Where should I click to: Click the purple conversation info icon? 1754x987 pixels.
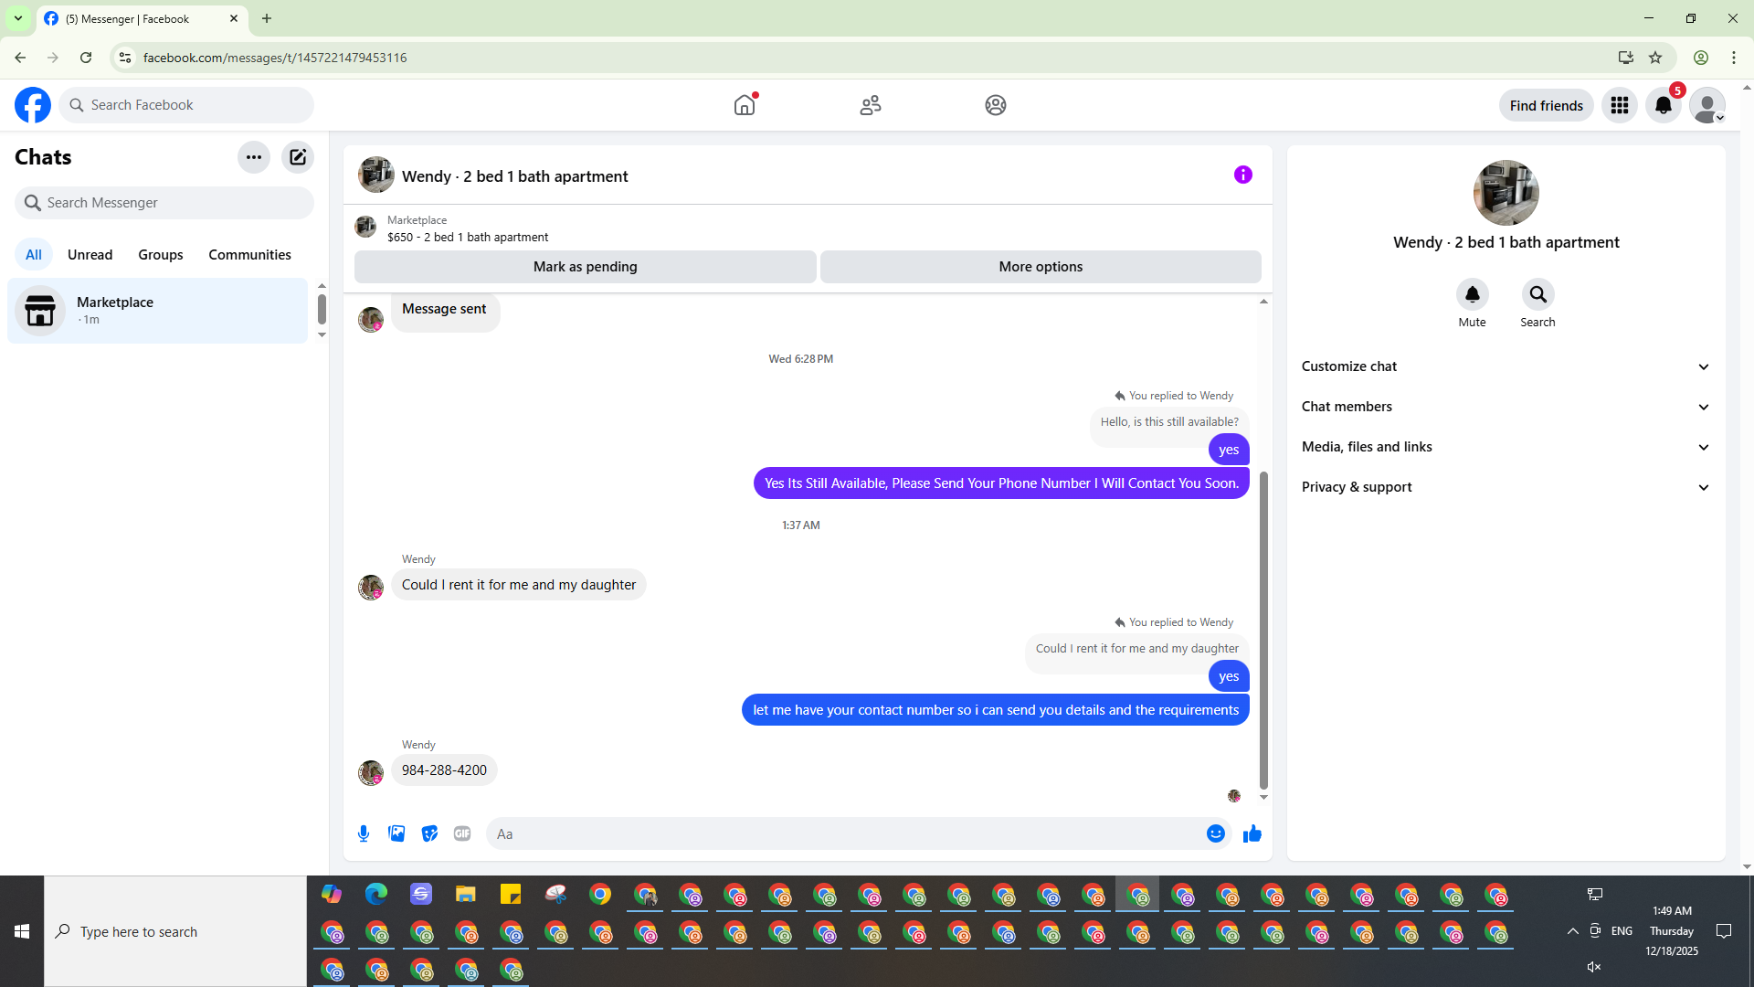[1242, 175]
